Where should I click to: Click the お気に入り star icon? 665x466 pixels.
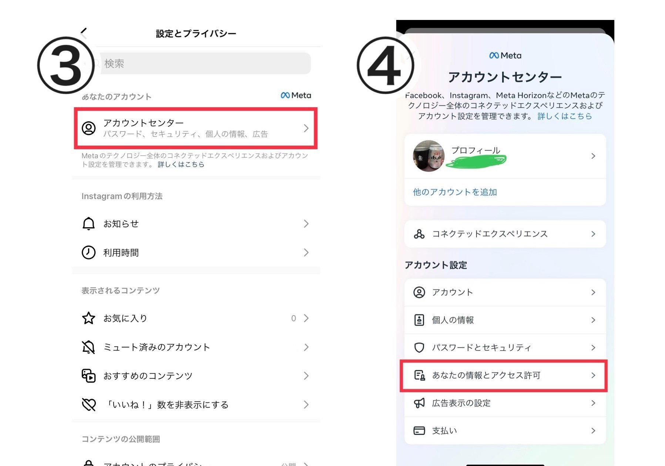coord(88,318)
